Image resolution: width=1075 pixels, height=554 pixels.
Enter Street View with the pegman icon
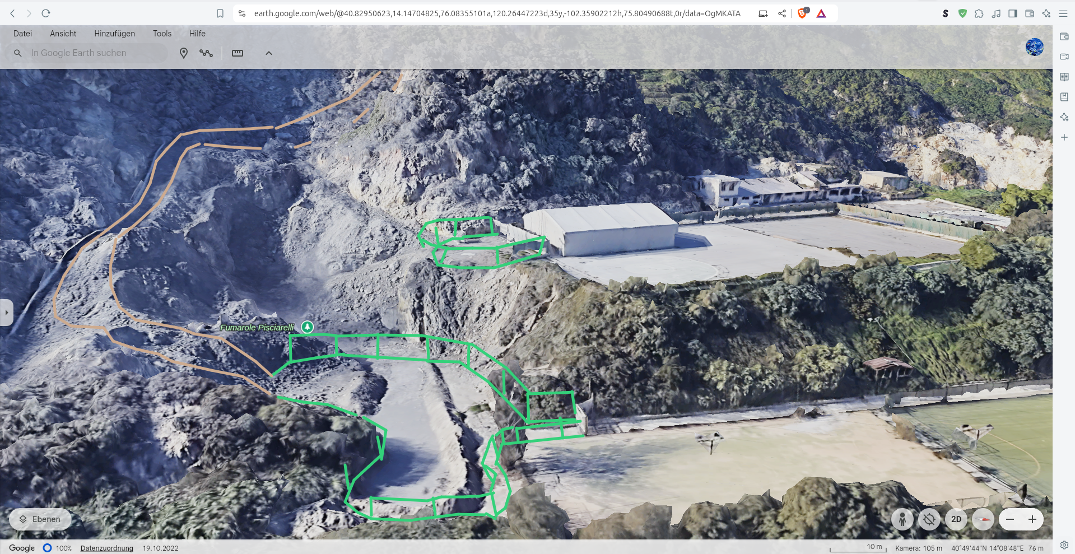pos(902,519)
